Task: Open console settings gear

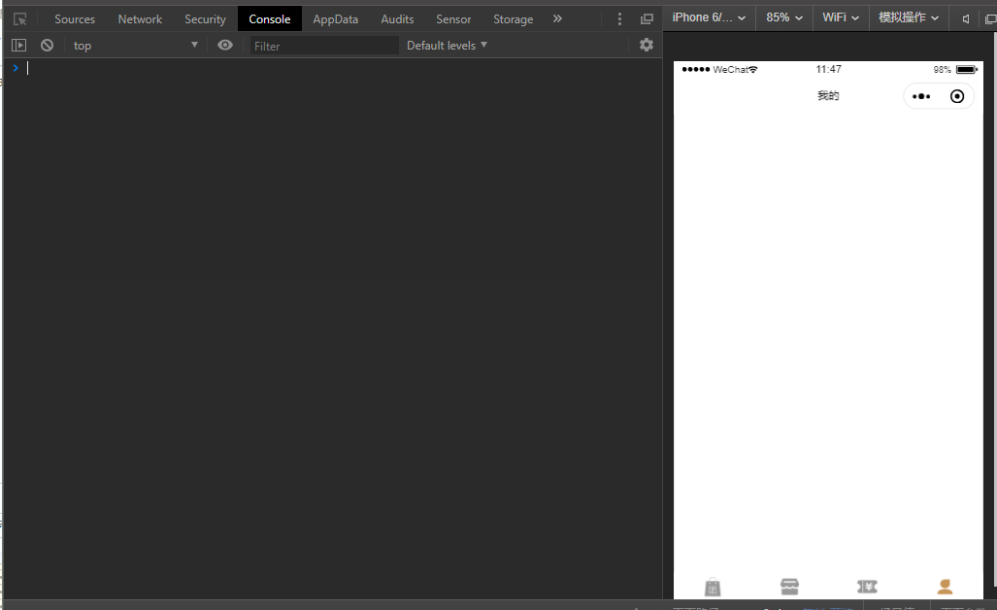Action: (x=646, y=45)
